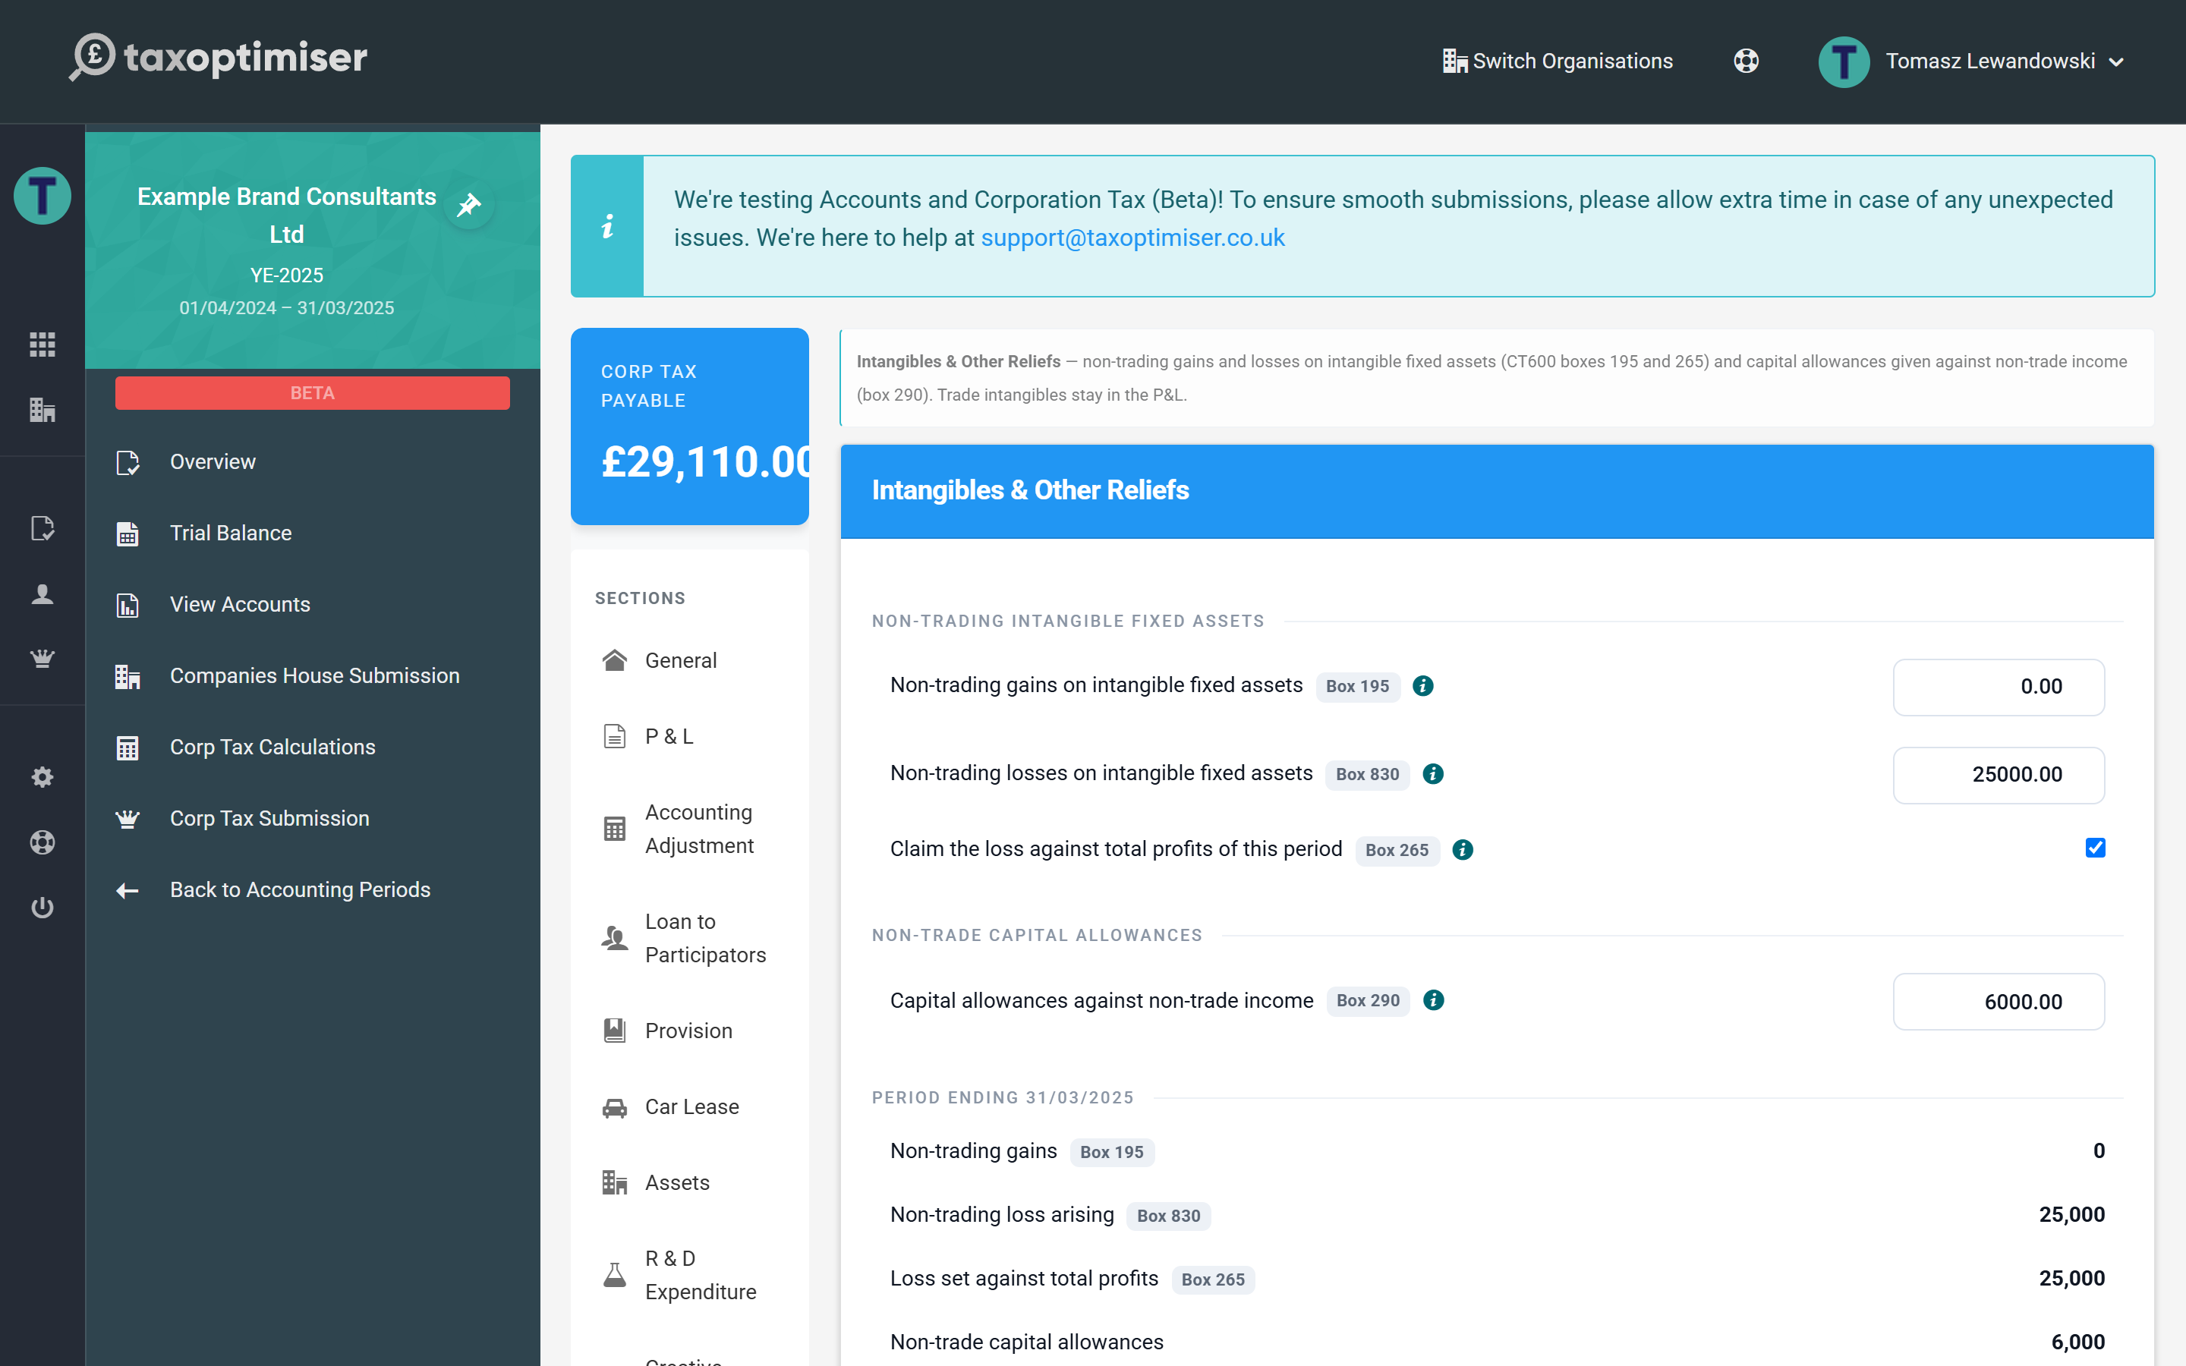The width and height of the screenshot is (2186, 1366).
Task: Edit Non-trading gains Box 195 field
Action: tap(1998, 687)
